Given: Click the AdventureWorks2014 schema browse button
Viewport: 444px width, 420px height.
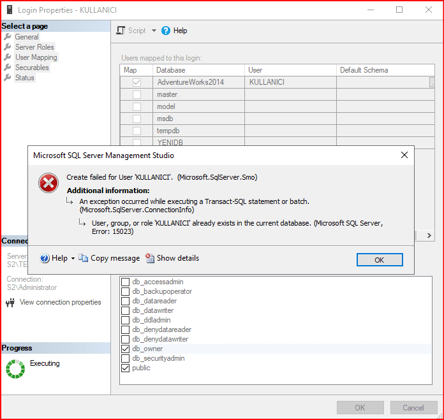Looking at the screenshot, I should [432, 82].
